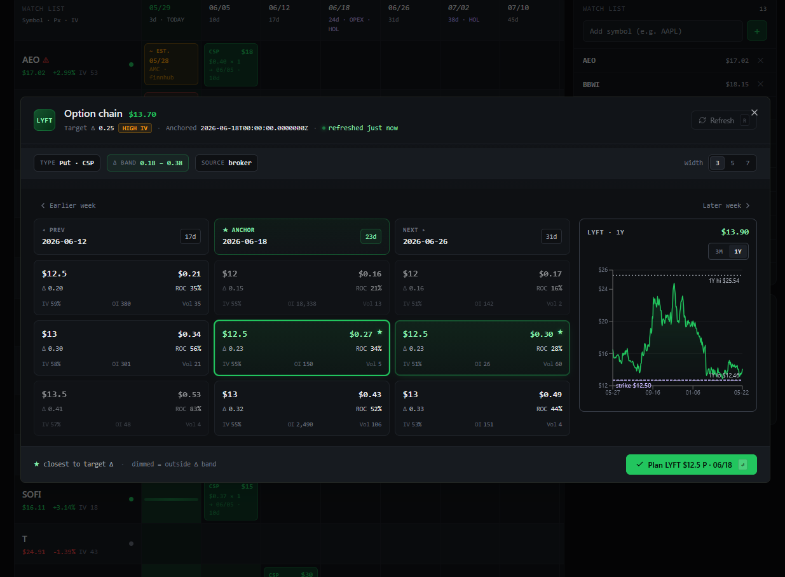Select the ANCHOR 2026-06-18 expiry header
Screen dimensions: 785x577
[302, 236]
